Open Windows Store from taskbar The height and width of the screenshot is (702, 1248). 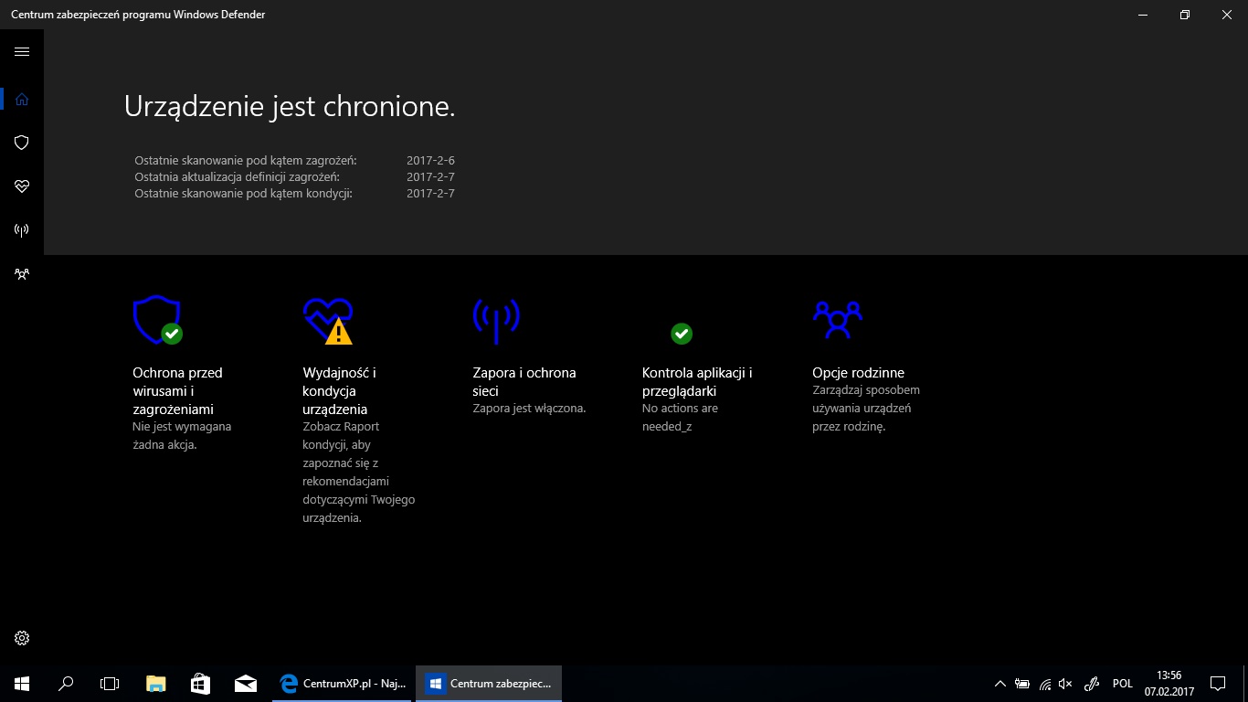click(200, 684)
